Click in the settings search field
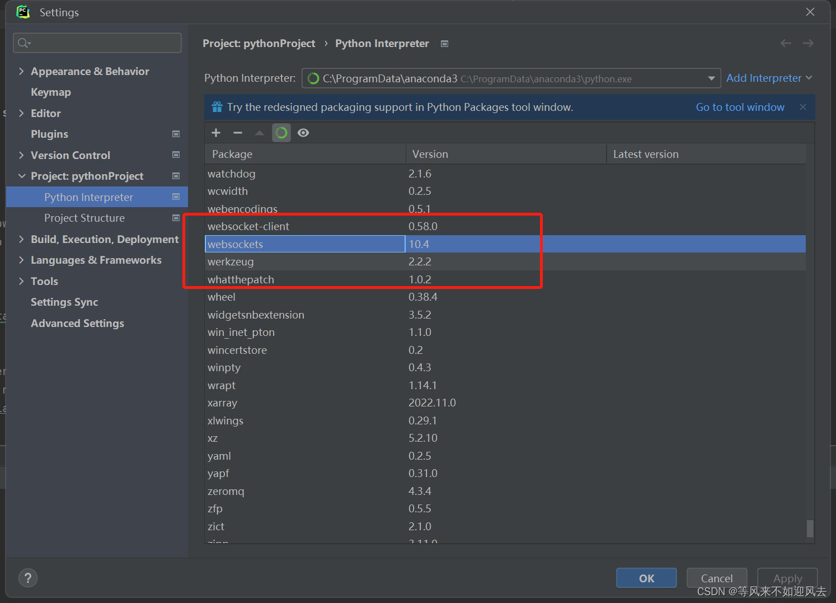Image resolution: width=836 pixels, height=603 pixels. coord(97,43)
